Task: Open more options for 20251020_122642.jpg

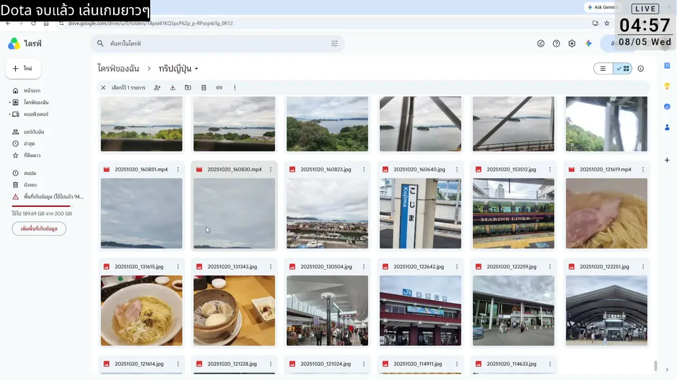Action: (x=457, y=267)
